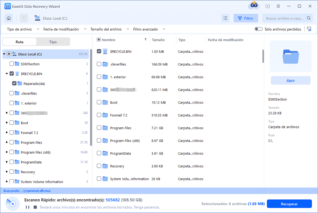The image size is (318, 213).
Task: Switch to the Ruta tab
Action: (19, 42)
